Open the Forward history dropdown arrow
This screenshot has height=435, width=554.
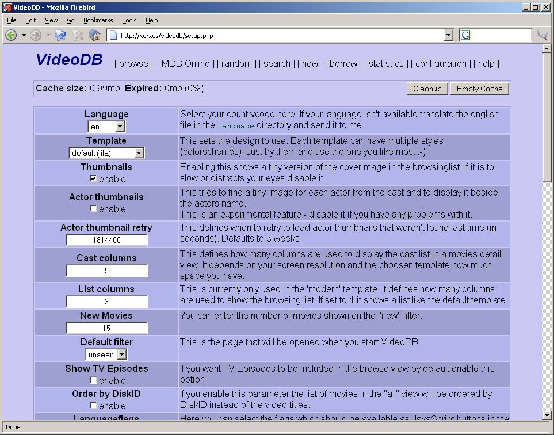click(48, 35)
